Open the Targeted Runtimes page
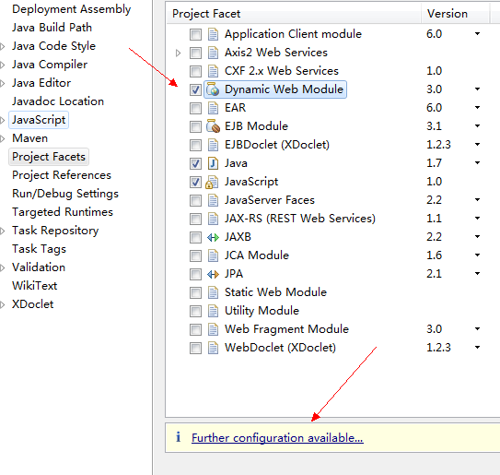This screenshot has height=475, width=500. point(63,212)
